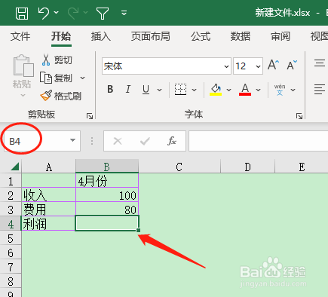
Task: Select column D header
Action: (247, 167)
